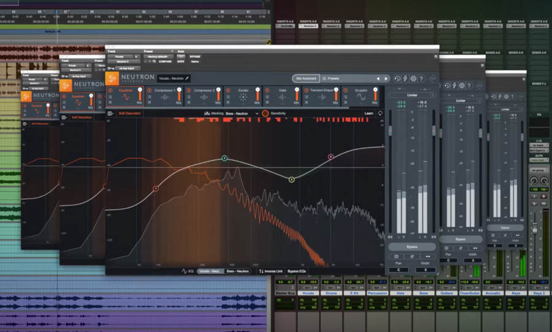Select the Sculptor module icon
552x332 pixels.
[361, 97]
